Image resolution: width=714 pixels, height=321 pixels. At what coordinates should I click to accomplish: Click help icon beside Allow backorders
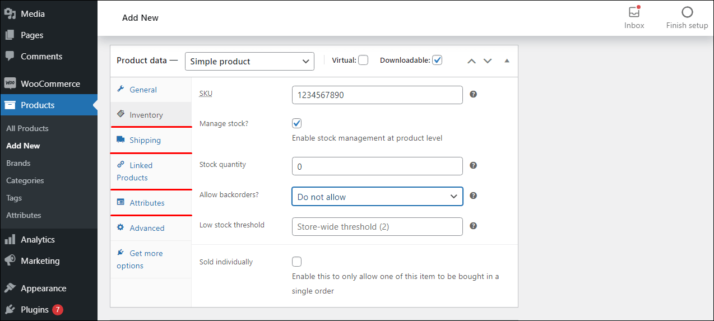(x=473, y=196)
